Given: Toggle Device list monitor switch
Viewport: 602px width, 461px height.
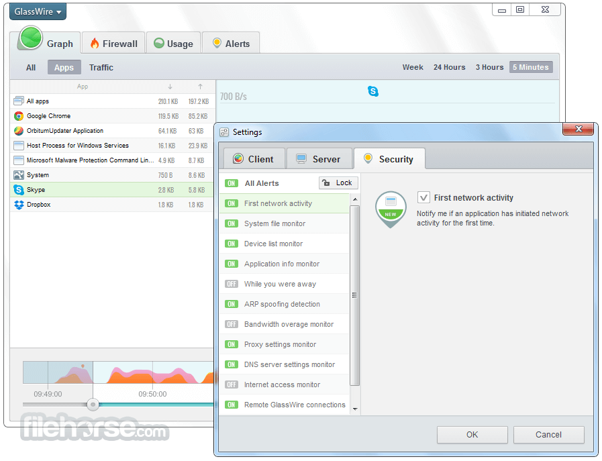Looking at the screenshot, I should [x=232, y=244].
